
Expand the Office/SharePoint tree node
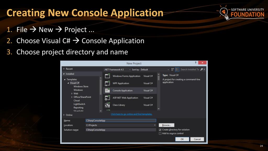pyautogui.click(x=72, y=97)
